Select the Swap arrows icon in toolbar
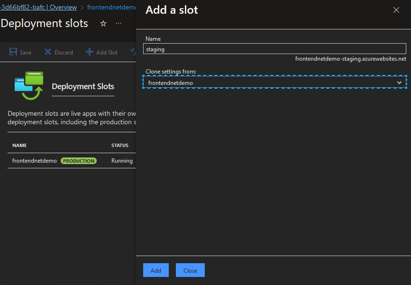The height and width of the screenshot is (285, 411). click(133, 52)
